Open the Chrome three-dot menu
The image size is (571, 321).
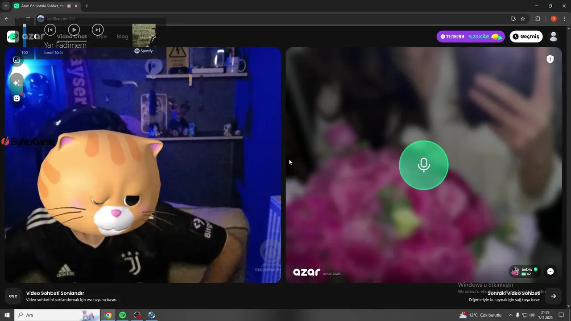[x=564, y=19]
